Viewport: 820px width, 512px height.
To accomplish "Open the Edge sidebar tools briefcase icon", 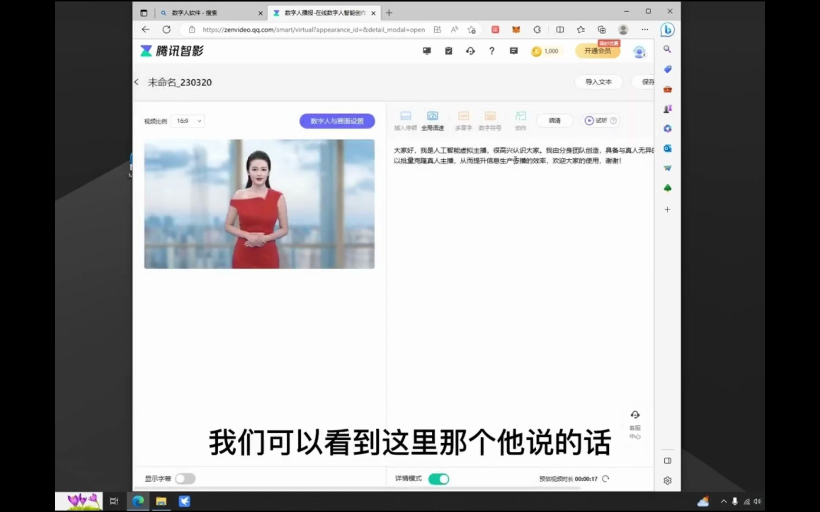I will pos(667,89).
